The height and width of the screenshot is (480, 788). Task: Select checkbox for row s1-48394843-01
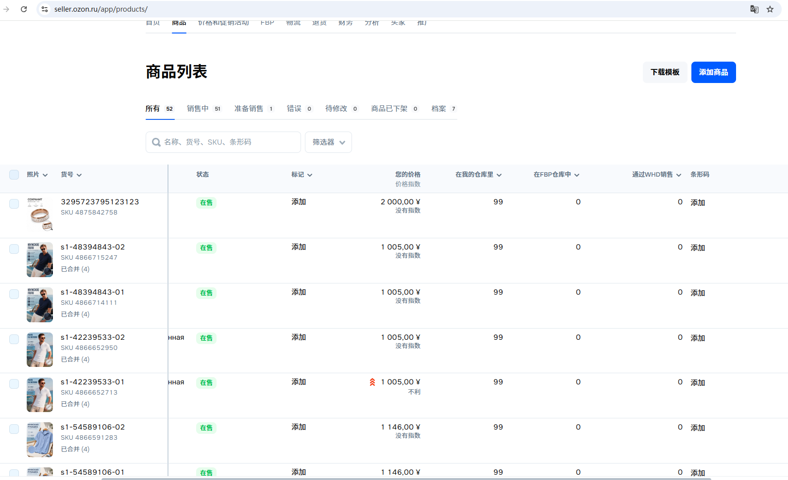point(14,294)
